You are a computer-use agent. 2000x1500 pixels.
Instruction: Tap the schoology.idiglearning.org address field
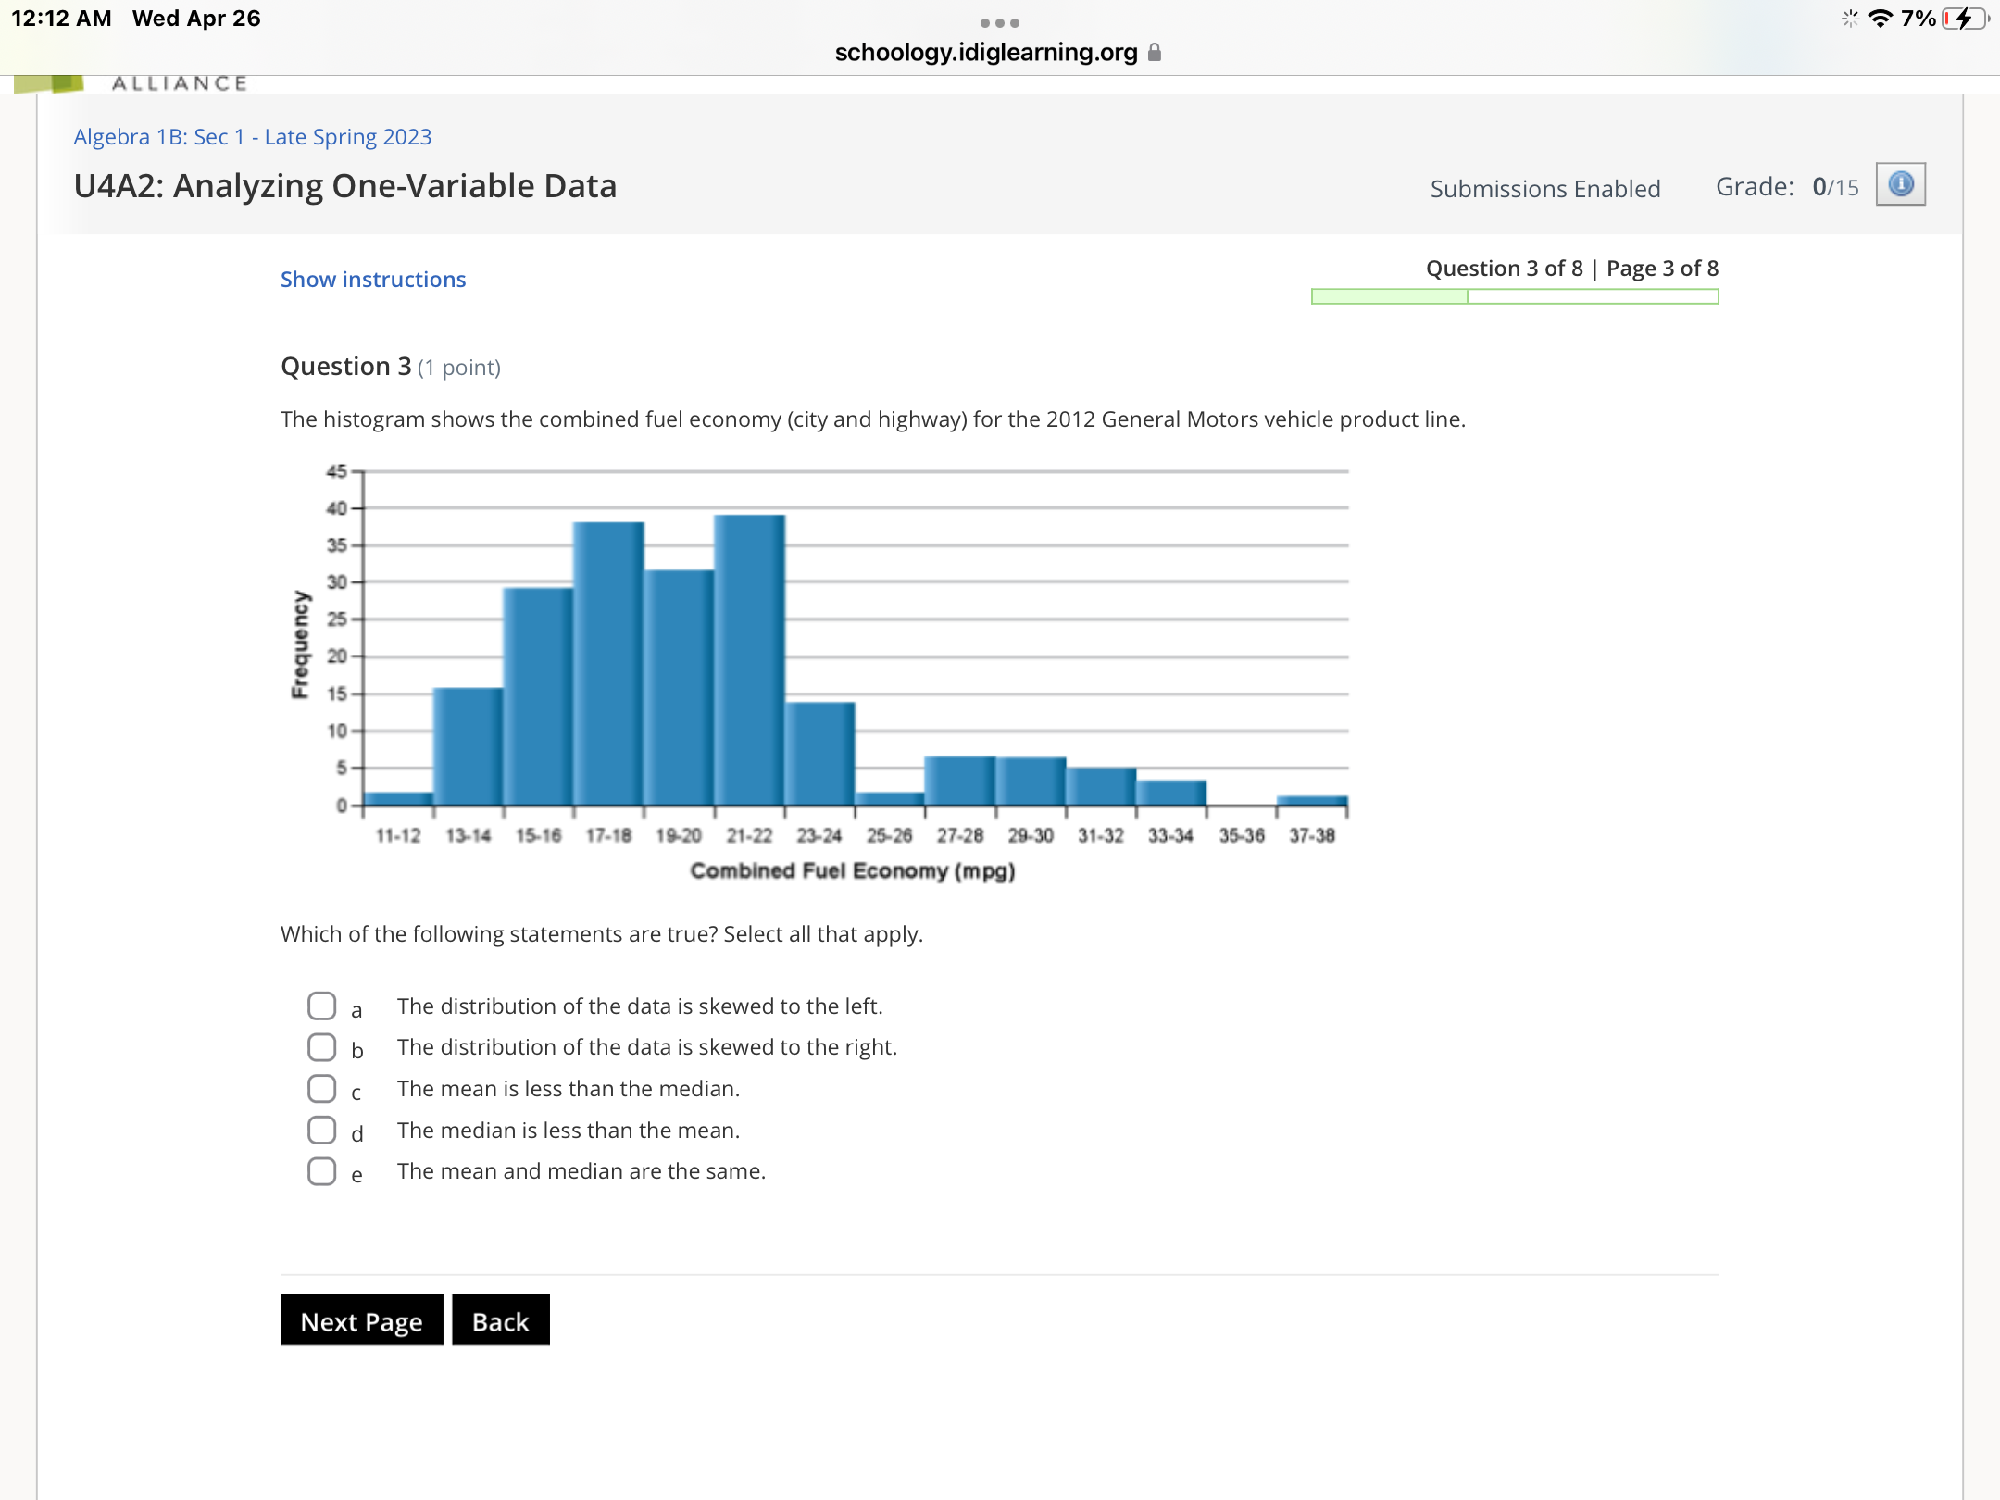[986, 53]
